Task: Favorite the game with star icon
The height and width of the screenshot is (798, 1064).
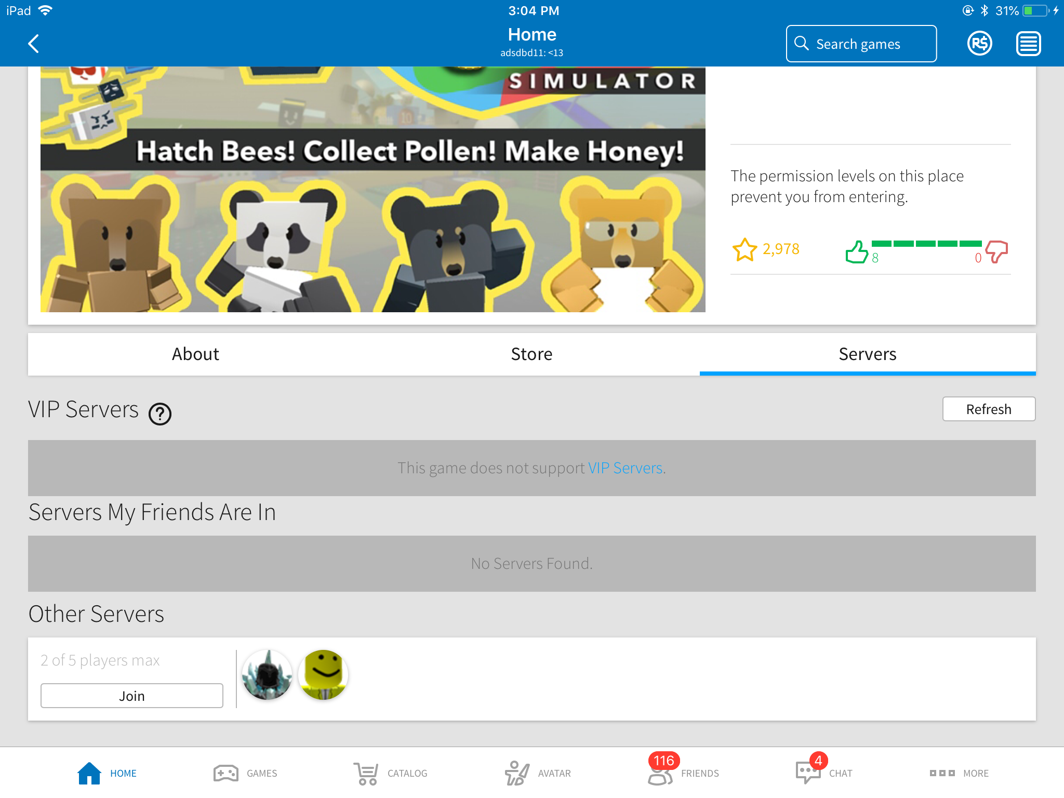Action: coord(744,250)
